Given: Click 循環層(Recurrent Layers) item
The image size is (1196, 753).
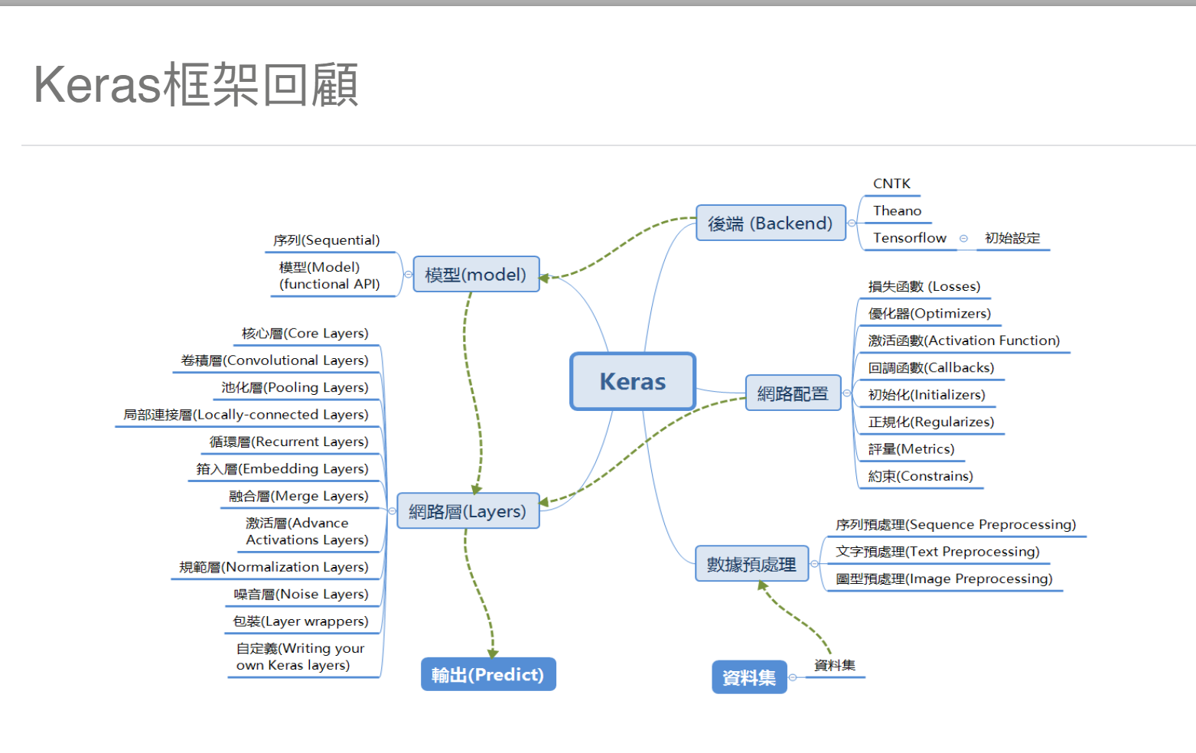Looking at the screenshot, I should (288, 442).
